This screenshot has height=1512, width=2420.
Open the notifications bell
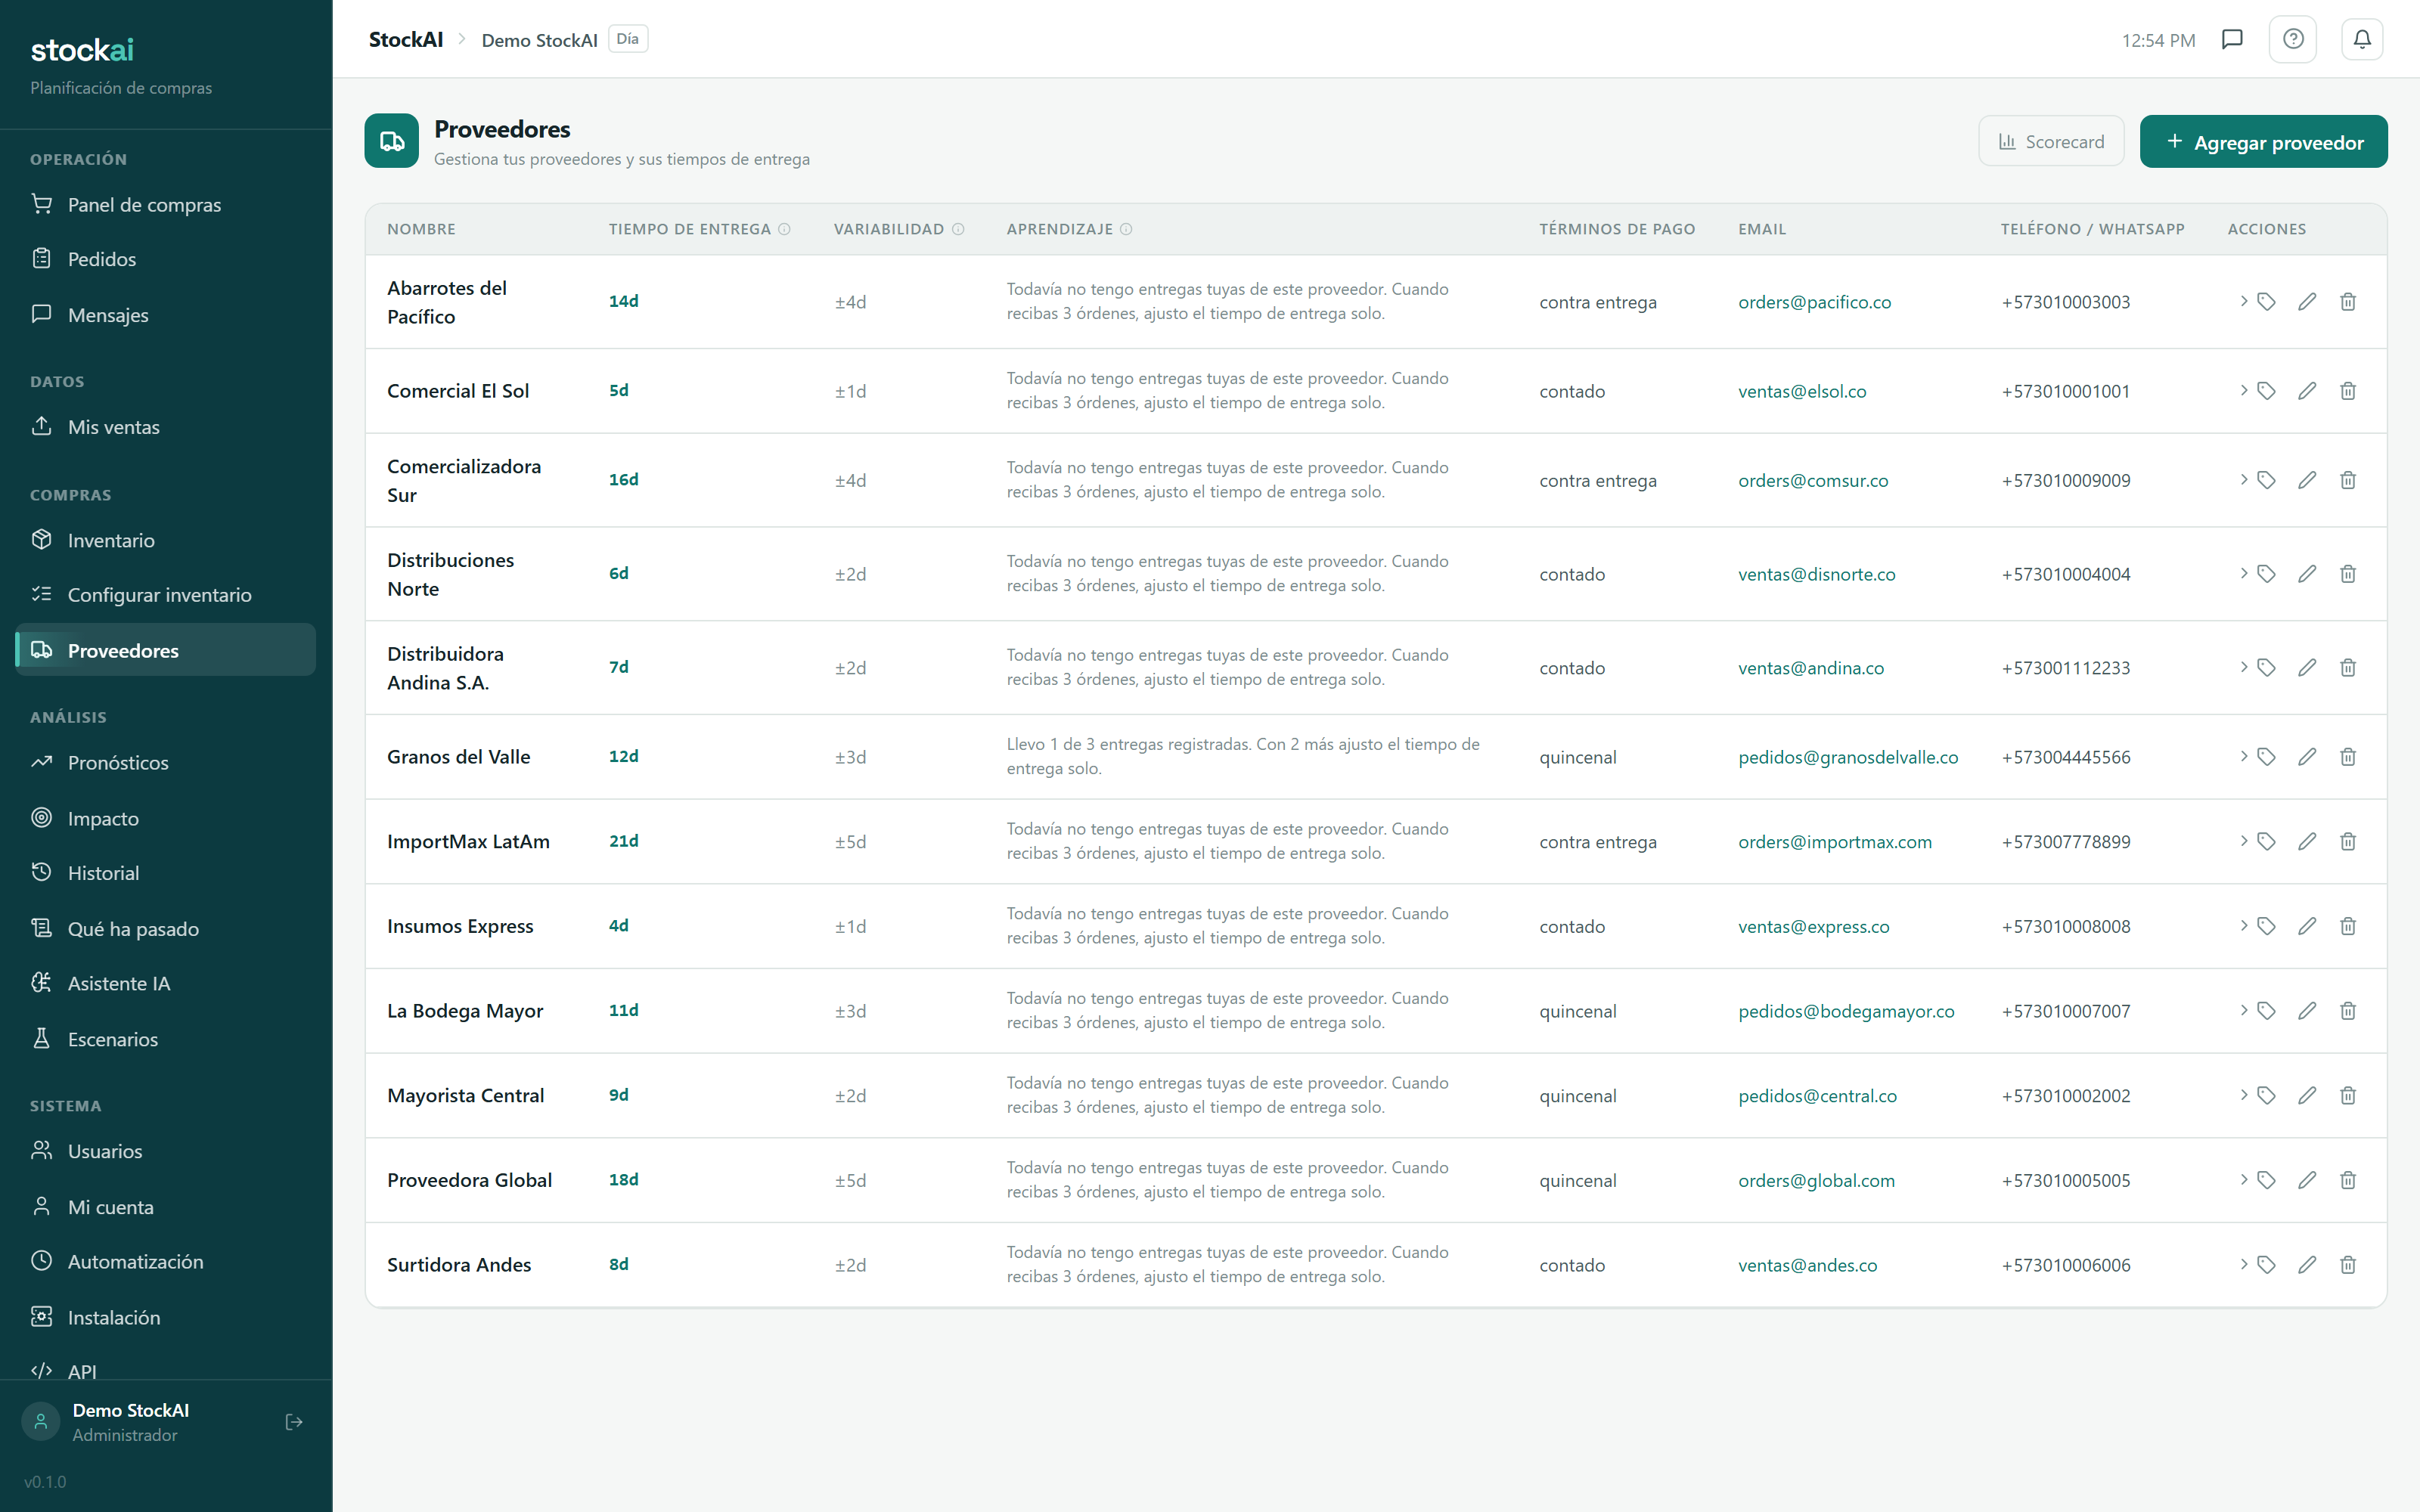(2362, 39)
